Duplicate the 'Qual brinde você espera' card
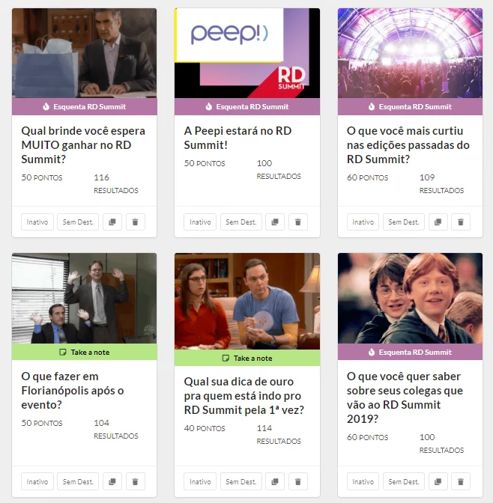 pos(112,222)
